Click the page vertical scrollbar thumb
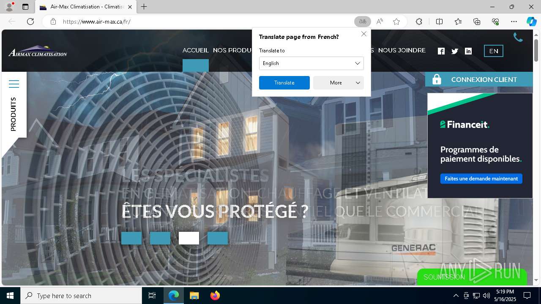The image size is (541, 304). [536, 50]
